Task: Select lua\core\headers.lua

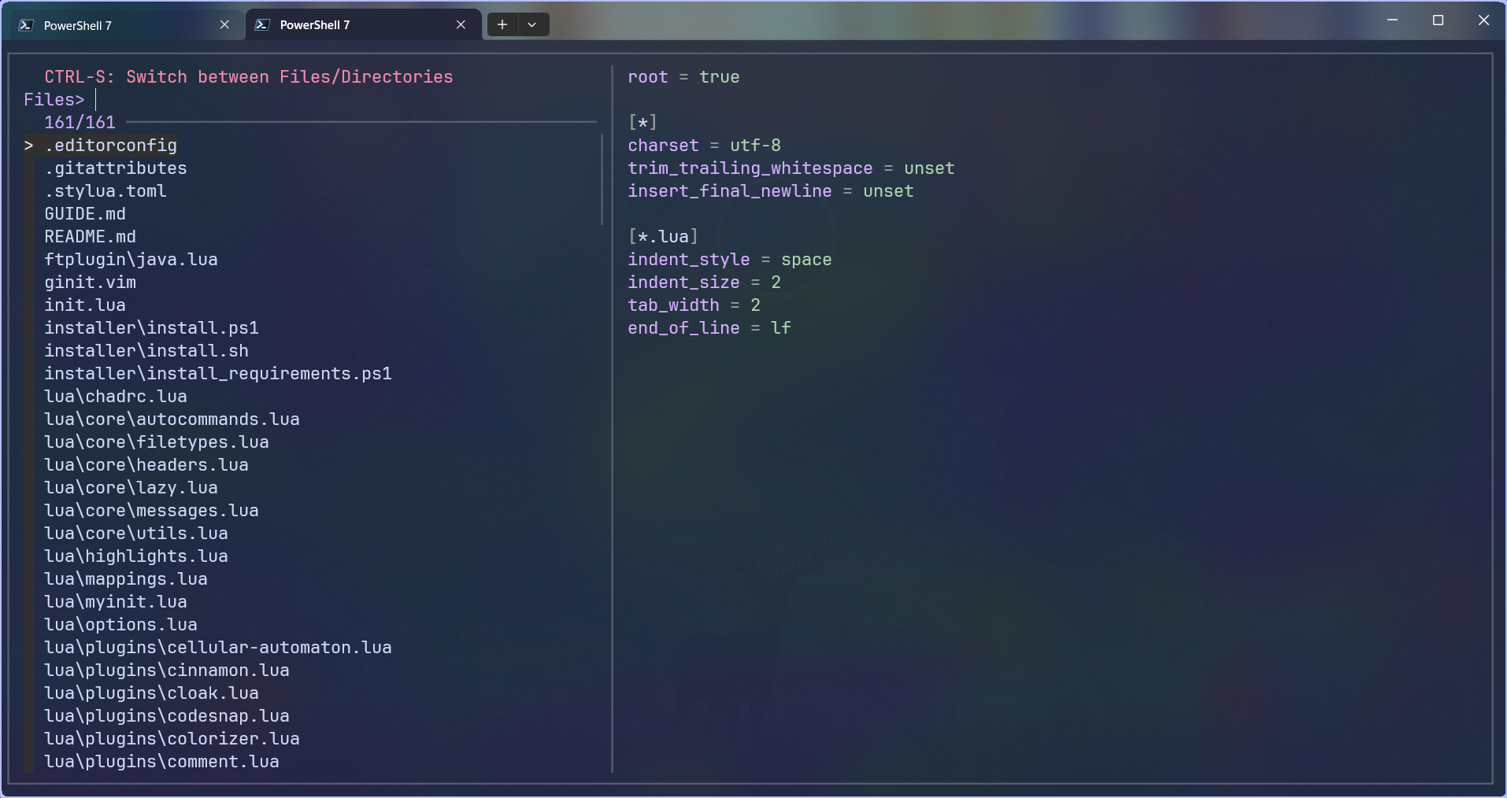Action: [x=146, y=465]
